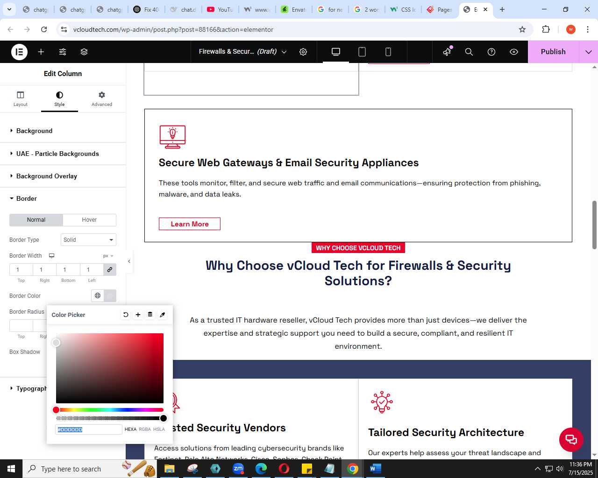
Task: Click the Learn More button
Action: click(190, 224)
